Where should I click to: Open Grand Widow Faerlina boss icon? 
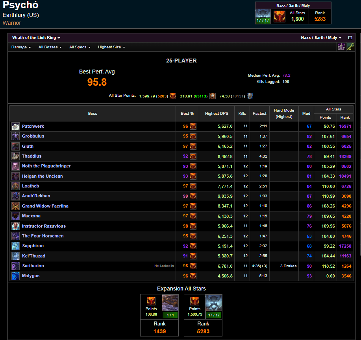(x=15, y=206)
